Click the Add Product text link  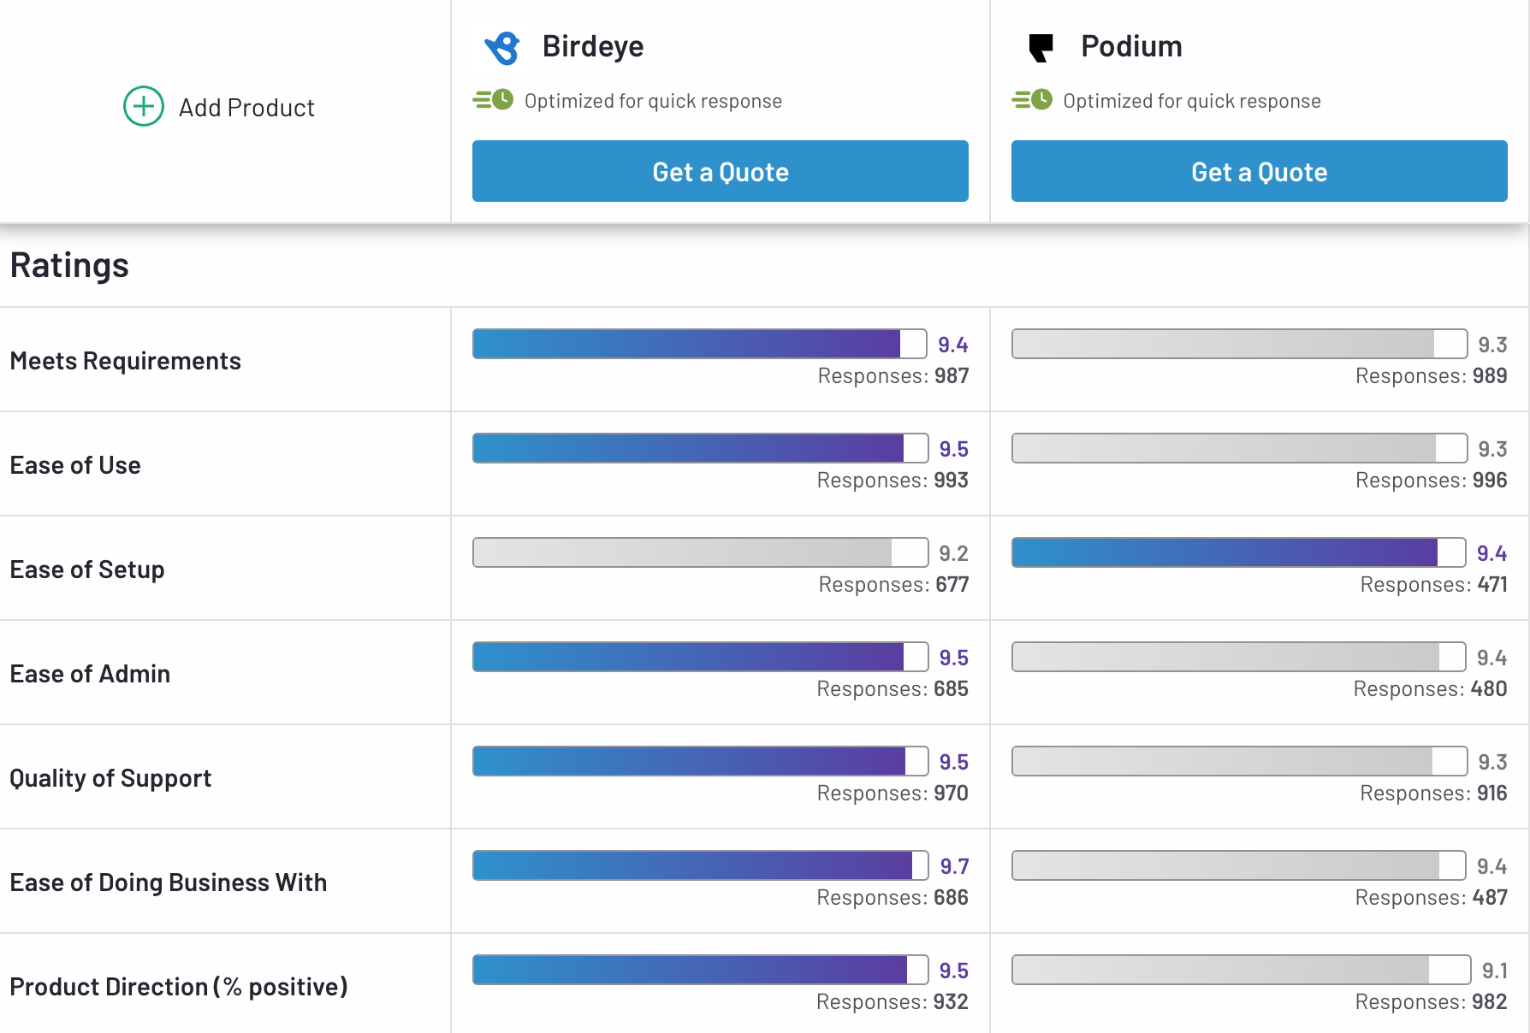click(246, 108)
